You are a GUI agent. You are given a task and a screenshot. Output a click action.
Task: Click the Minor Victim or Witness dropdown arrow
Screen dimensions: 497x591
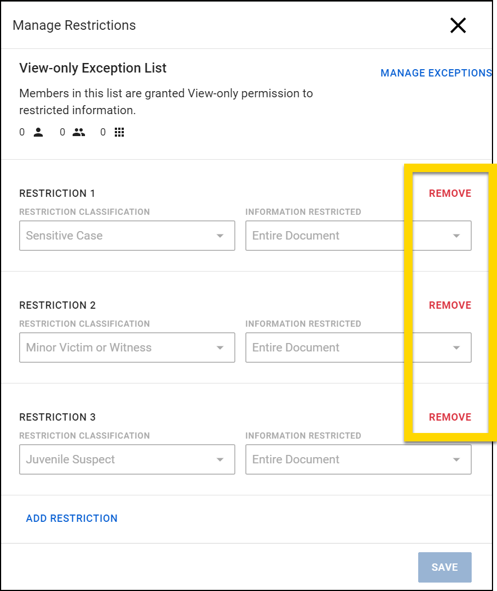[x=221, y=348]
